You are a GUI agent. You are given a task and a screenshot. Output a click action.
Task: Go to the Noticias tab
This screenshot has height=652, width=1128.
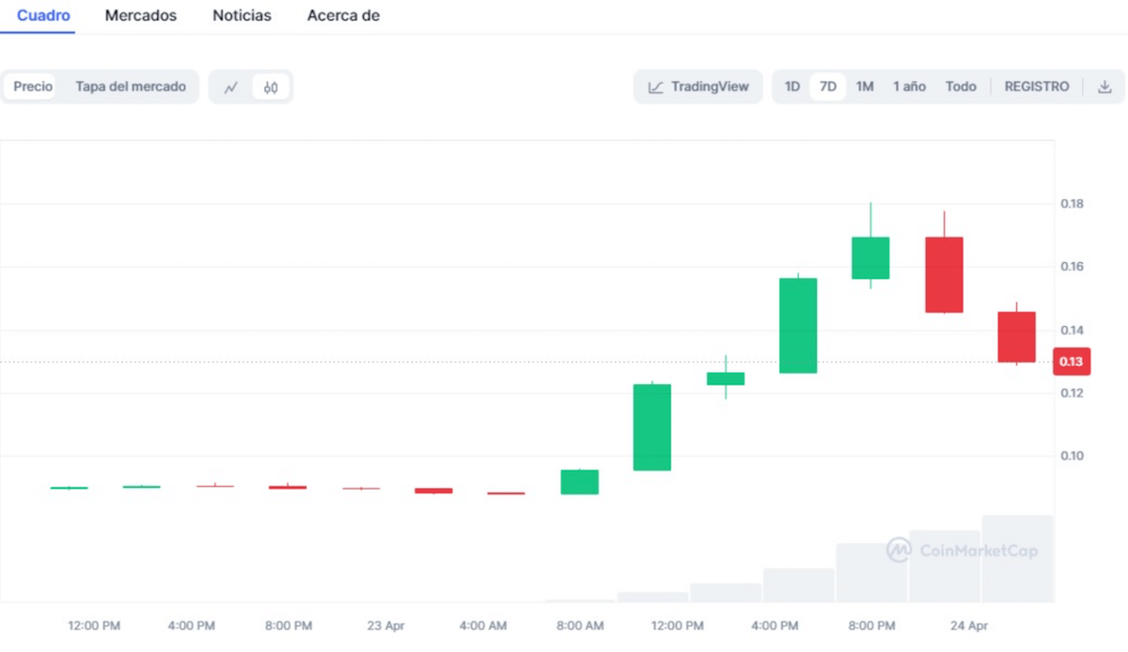242,16
